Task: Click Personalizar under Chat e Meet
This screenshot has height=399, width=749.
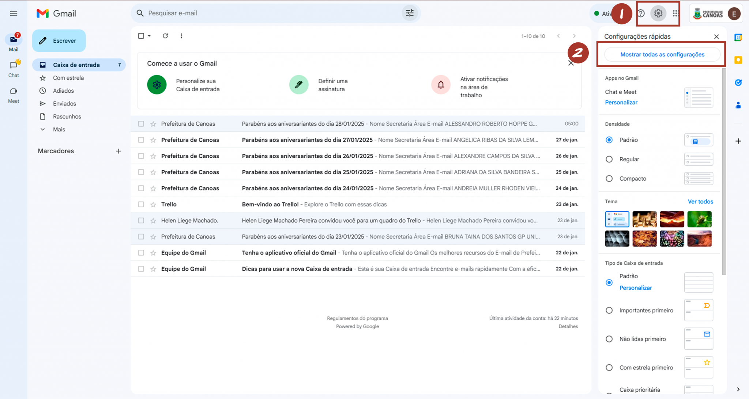Action: [621, 103]
